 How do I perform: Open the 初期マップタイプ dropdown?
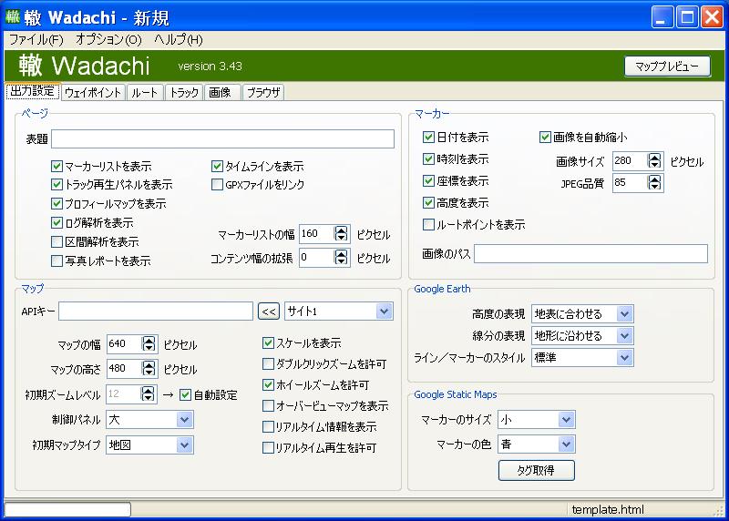(x=149, y=444)
